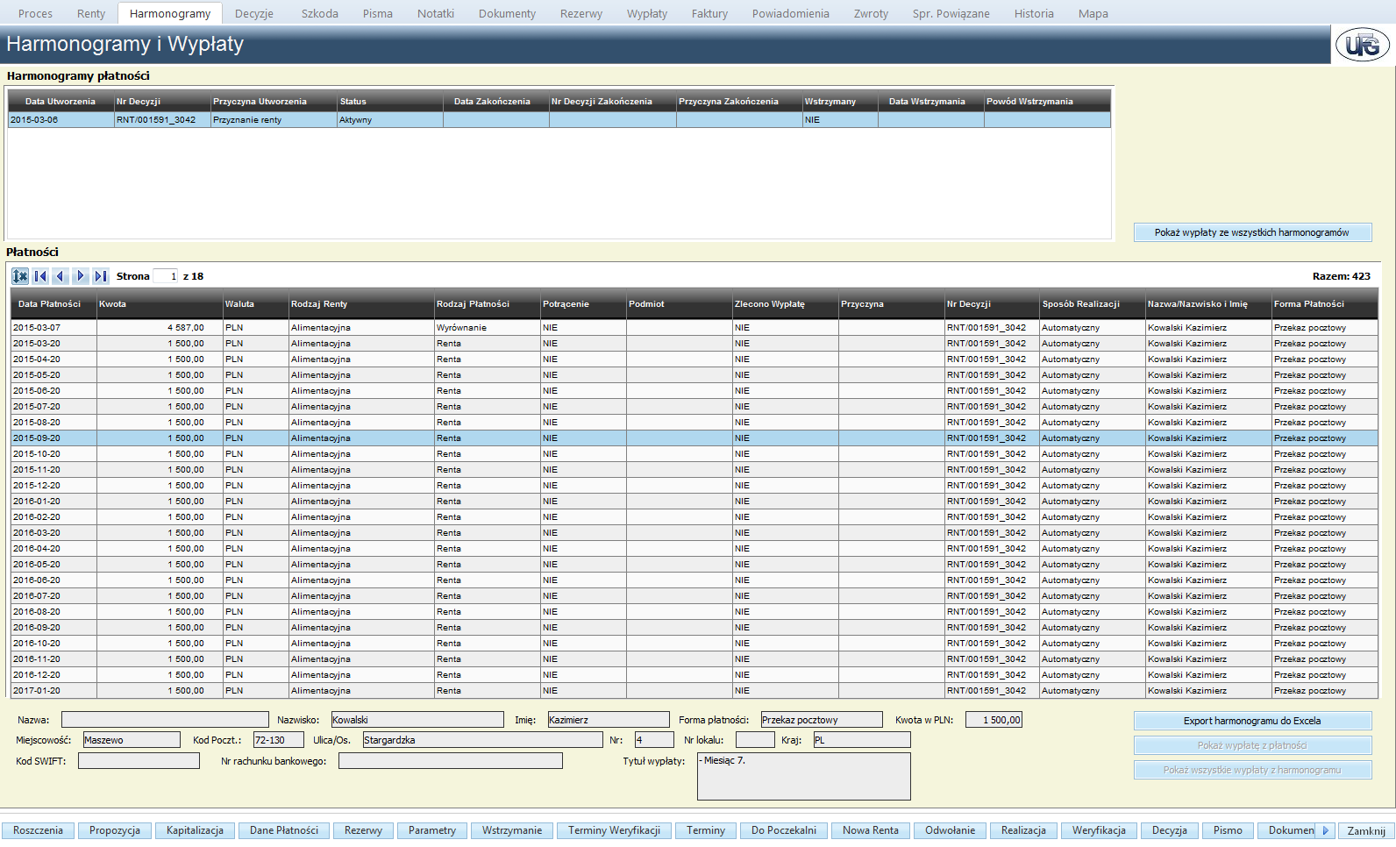The height and width of the screenshot is (847, 1396).
Task: Click the Forma płatności field
Action: click(822, 720)
